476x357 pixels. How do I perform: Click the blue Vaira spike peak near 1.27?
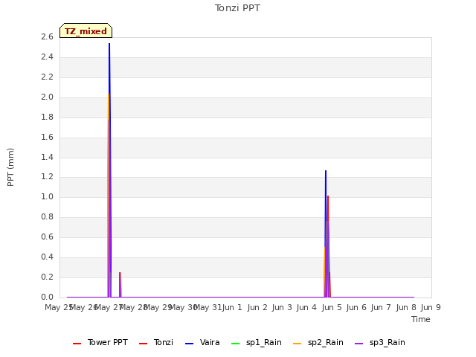326,171
